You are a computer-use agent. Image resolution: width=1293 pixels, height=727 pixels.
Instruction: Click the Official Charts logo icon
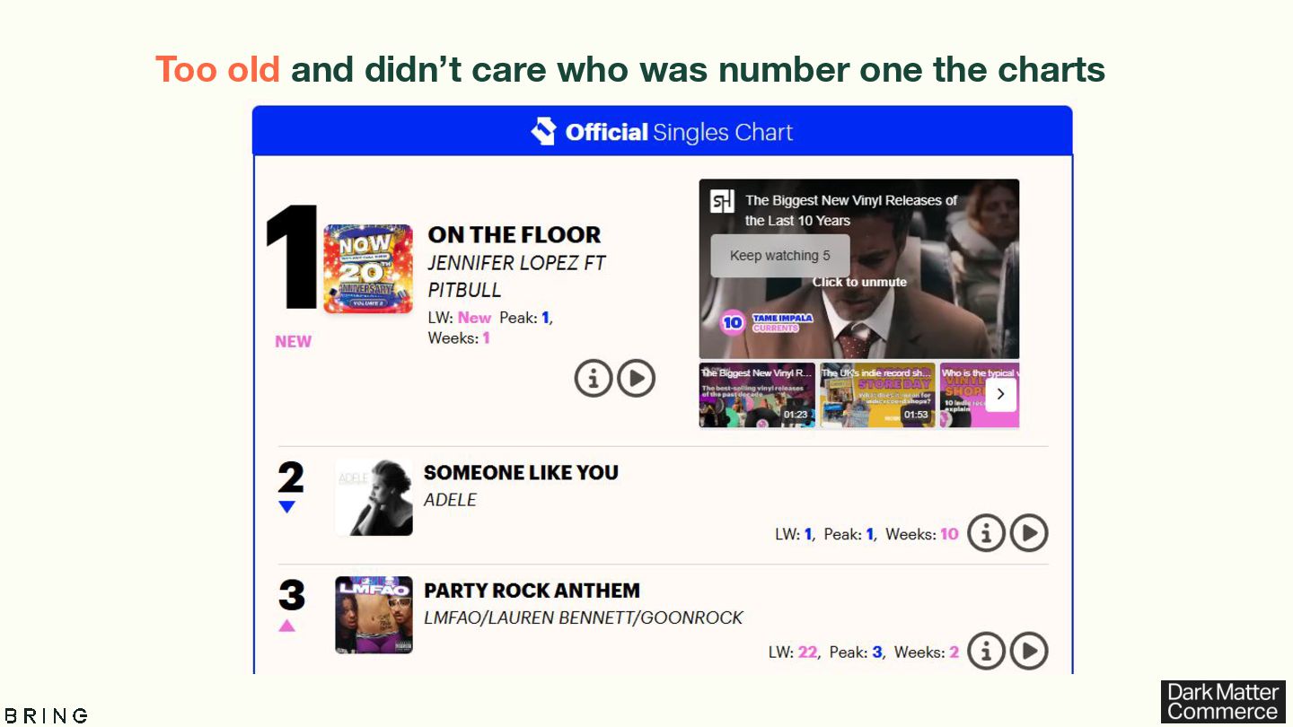(x=543, y=132)
